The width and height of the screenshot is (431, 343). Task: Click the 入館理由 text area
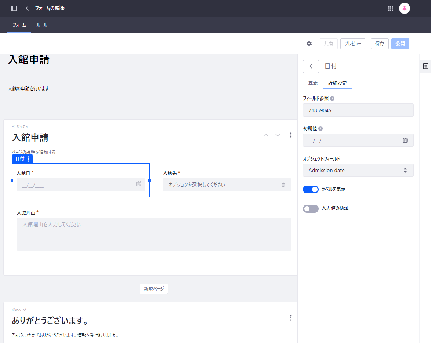point(154,234)
